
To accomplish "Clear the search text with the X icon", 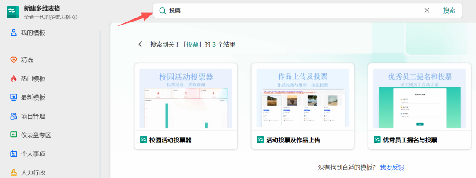I will pyautogui.click(x=427, y=11).
